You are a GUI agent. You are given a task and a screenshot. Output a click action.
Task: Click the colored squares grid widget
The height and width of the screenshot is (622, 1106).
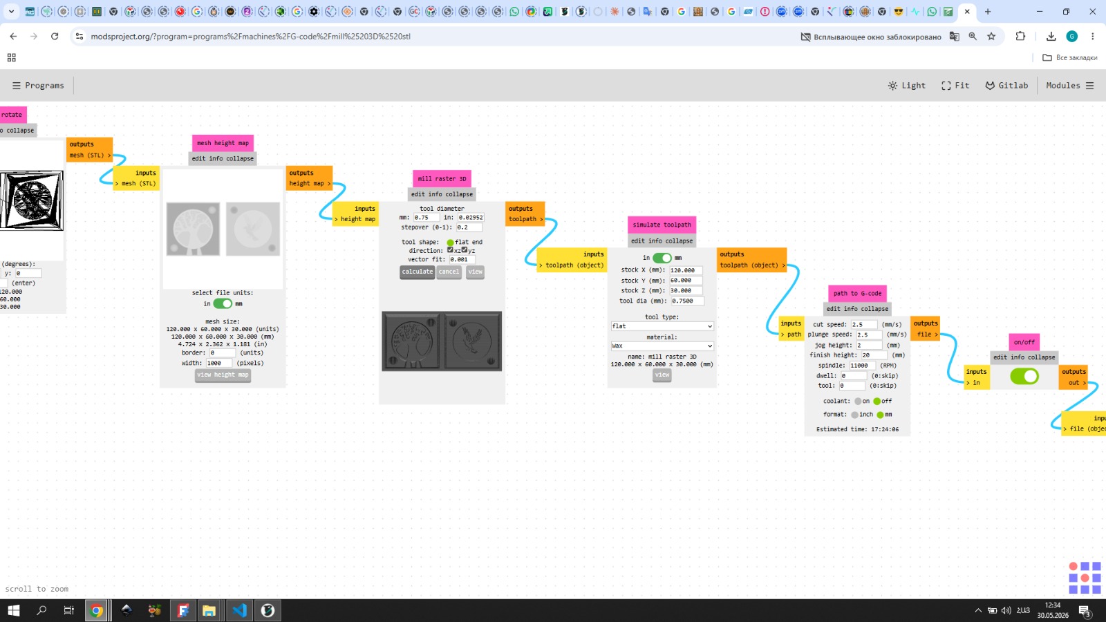click(1085, 578)
